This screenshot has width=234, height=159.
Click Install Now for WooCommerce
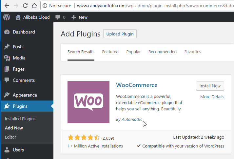tap(210, 86)
